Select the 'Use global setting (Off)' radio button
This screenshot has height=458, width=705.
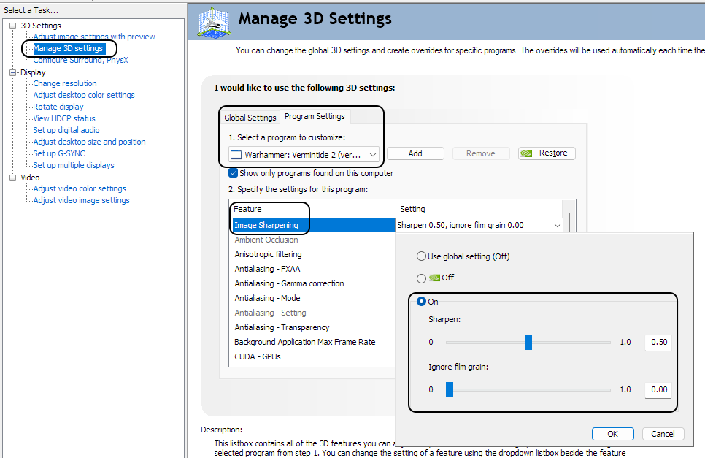pos(421,256)
